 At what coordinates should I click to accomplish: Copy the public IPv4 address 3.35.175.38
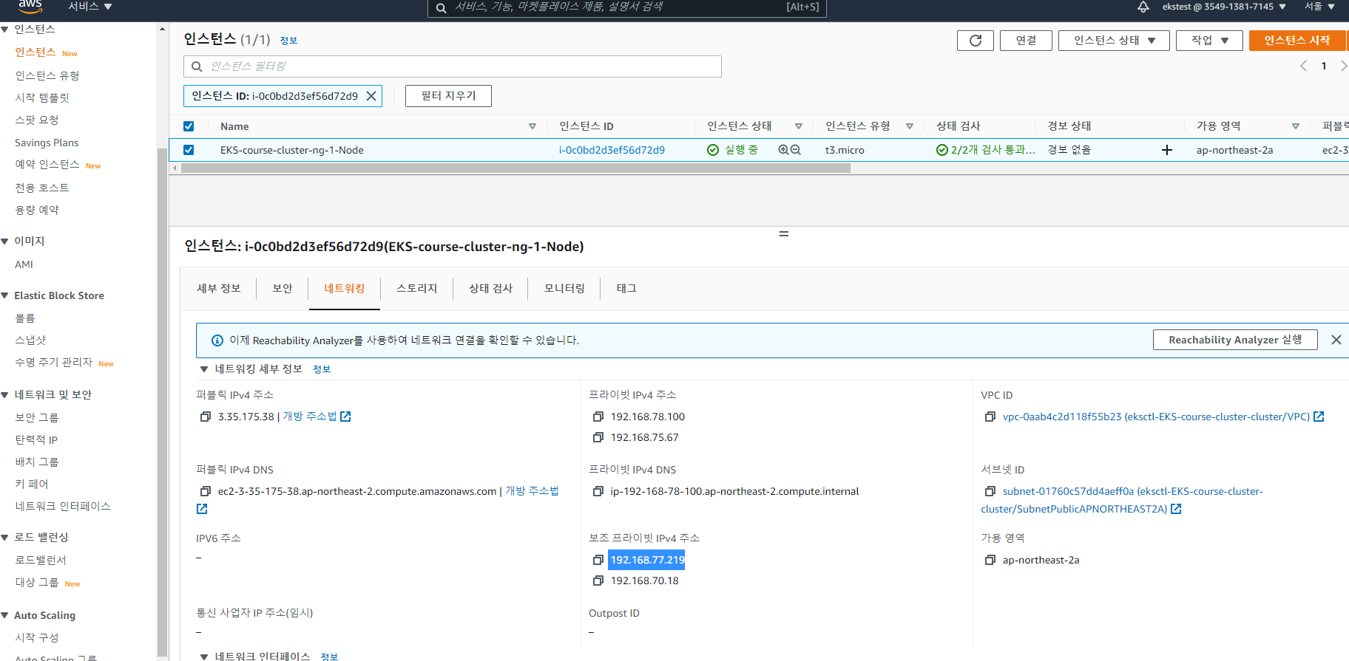[206, 417]
